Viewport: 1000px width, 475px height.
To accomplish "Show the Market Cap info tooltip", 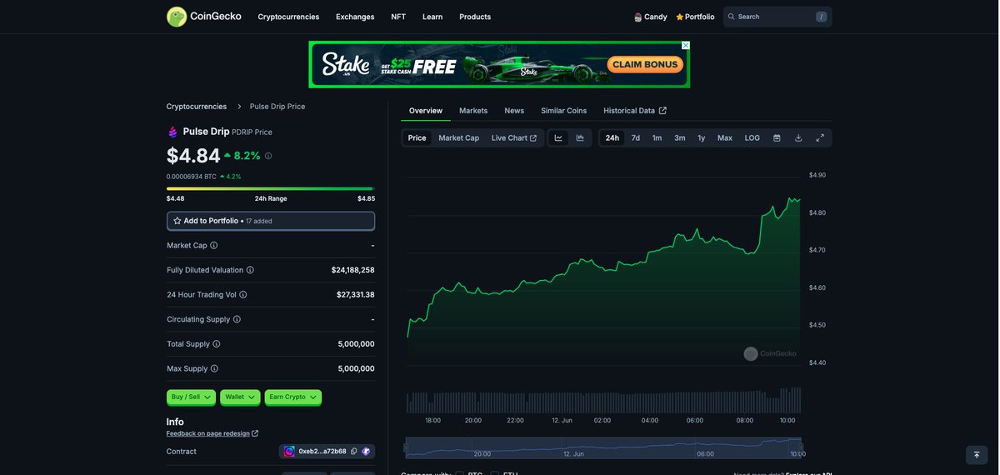I will pyautogui.click(x=214, y=246).
